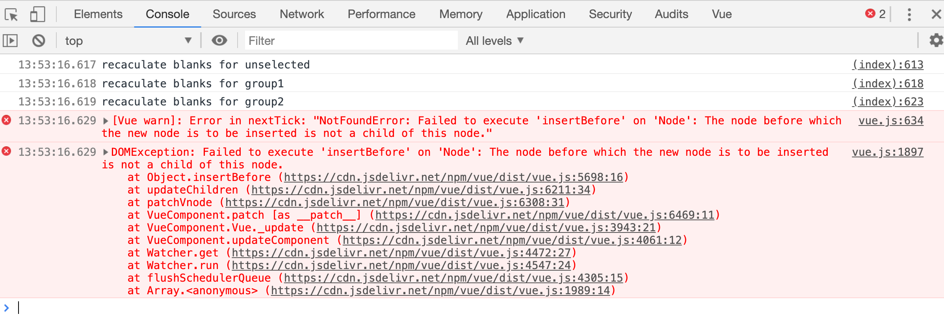Click inside the Filter text field
Viewport: 944px width, 332px height.
(351, 40)
